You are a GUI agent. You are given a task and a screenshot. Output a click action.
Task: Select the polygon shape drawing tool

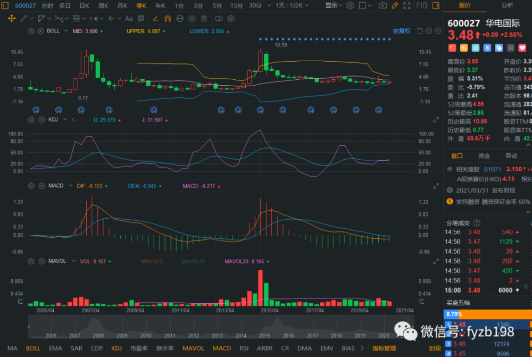41,19
